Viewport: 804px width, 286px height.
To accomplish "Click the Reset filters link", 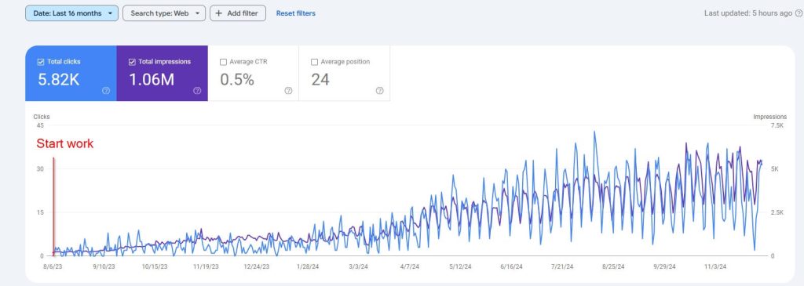I will (296, 13).
